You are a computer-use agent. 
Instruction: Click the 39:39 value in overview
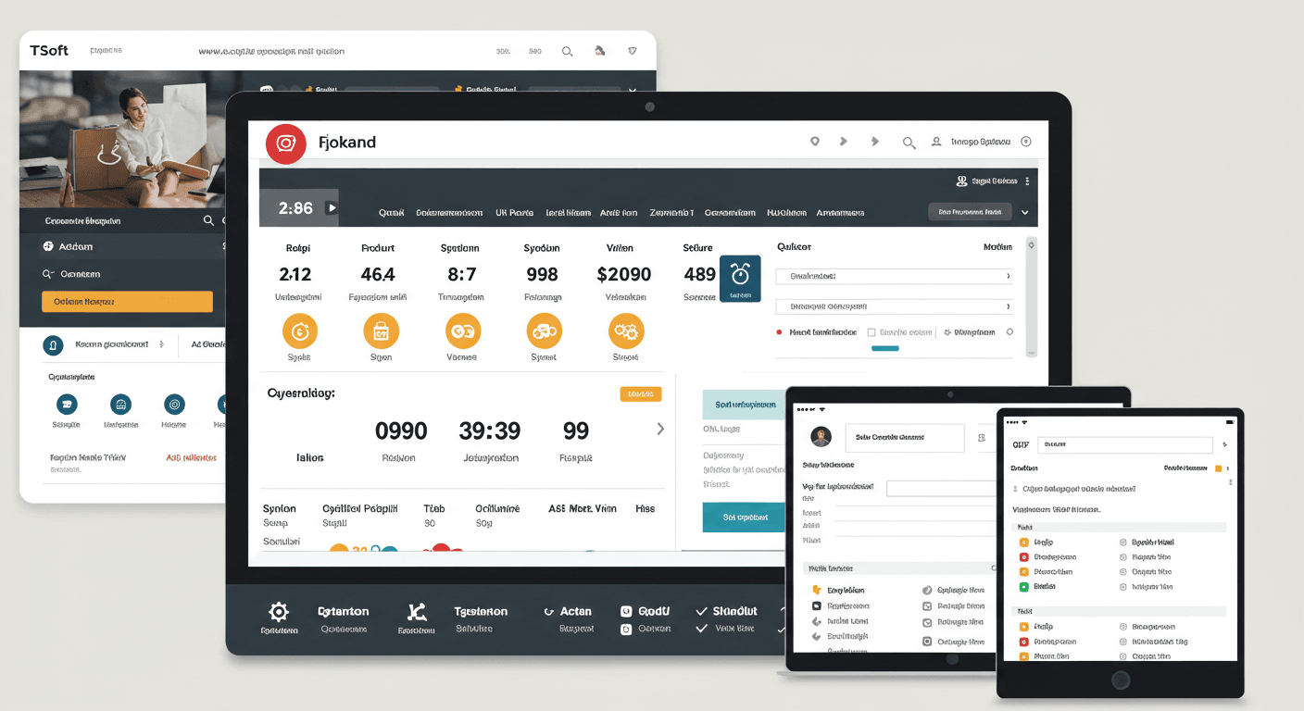[490, 430]
